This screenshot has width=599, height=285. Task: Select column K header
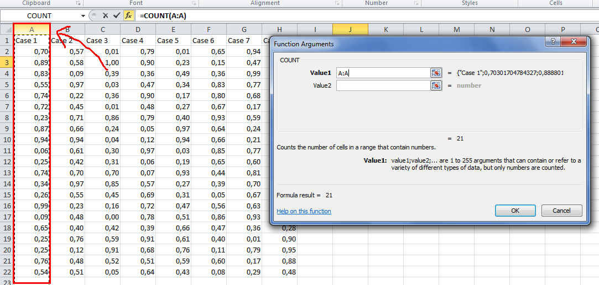[x=386, y=29]
